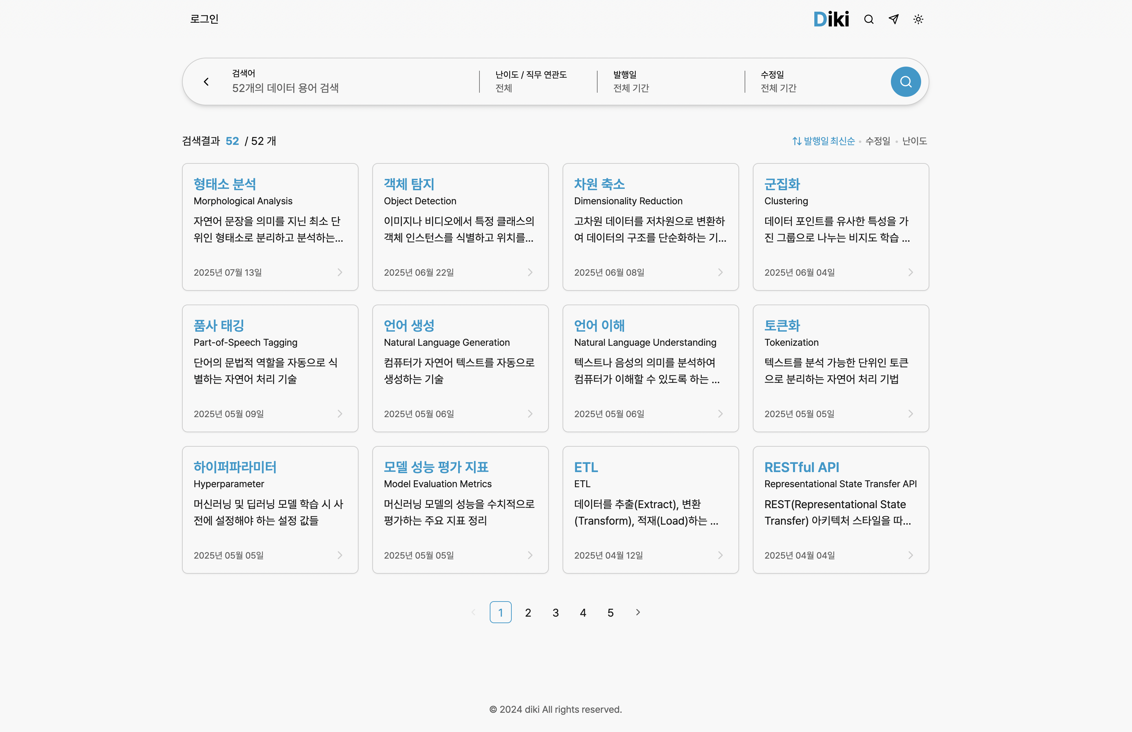Image resolution: width=1132 pixels, height=732 pixels.
Task: Open the 수정일 전체 기간 filter
Action: 778,81
